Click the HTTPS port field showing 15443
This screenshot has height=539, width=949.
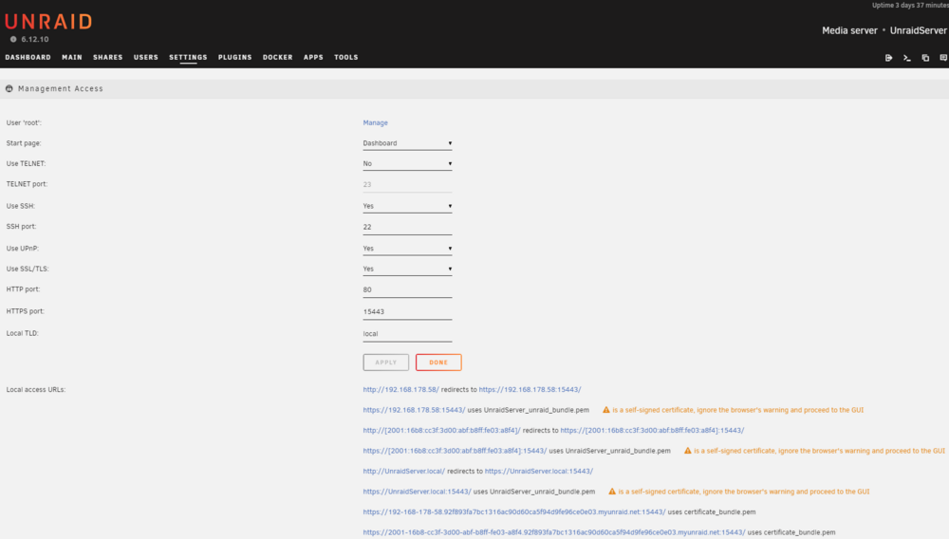pyautogui.click(x=407, y=311)
